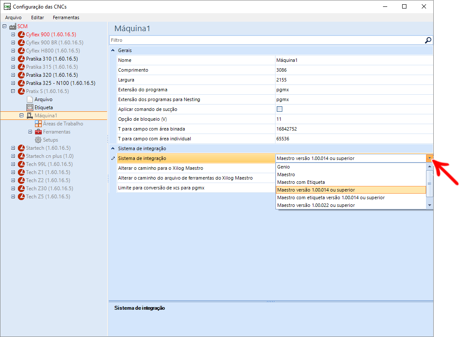Viewport: 464px width, 337px height.
Task: Click the Cyflex 900 machine icon
Action: 21,35
